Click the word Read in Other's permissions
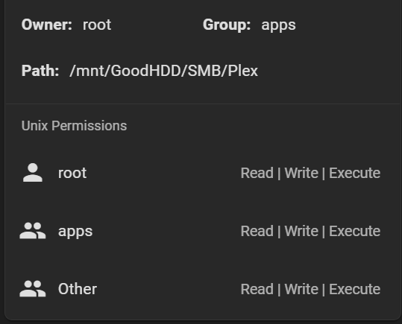This screenshot has width=402, height=324. click(257, 289)
